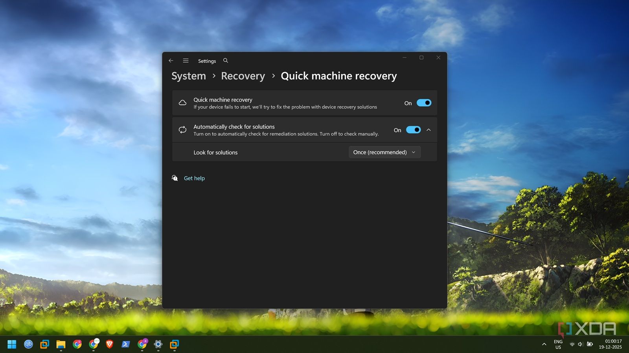Open the Windows Start menu

tap(12, 344)
